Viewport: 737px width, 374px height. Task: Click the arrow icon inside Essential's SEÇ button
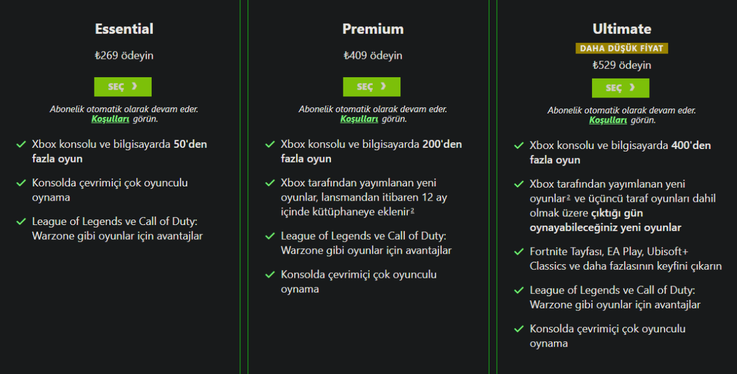(x=135, y=86)
